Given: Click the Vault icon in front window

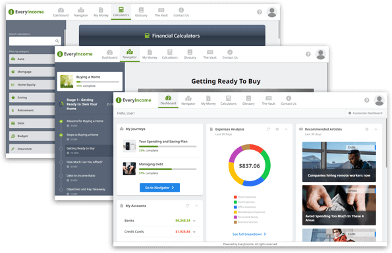Looking at the screenshot, I should [269, 98].
